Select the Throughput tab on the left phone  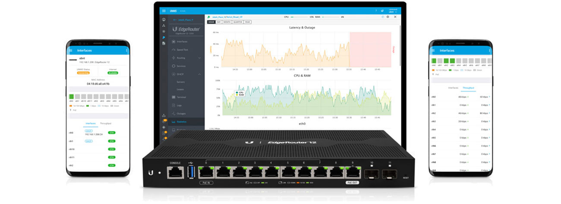click(105, 124)
